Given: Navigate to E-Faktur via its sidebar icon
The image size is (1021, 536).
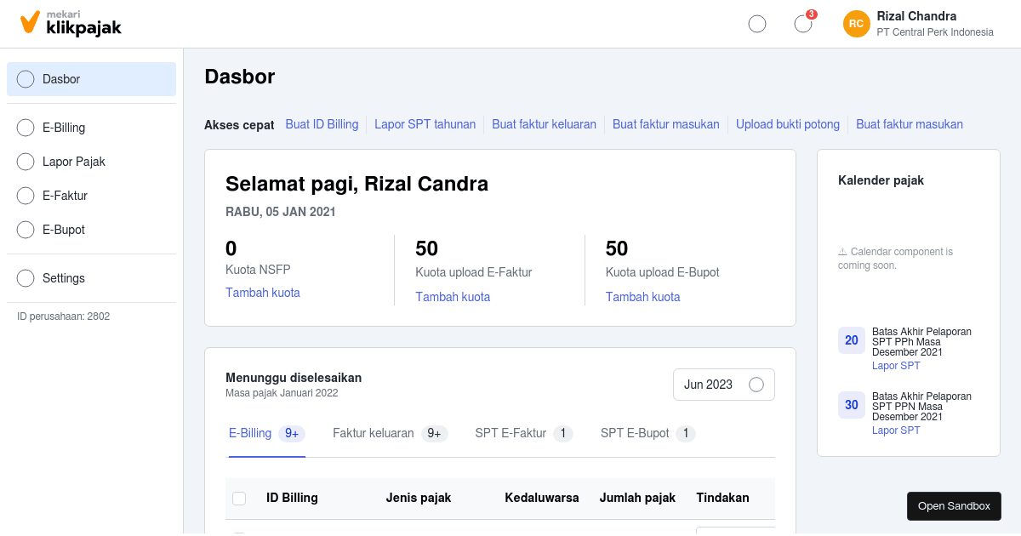Looking at the screenshot, I should click(26, 196).
